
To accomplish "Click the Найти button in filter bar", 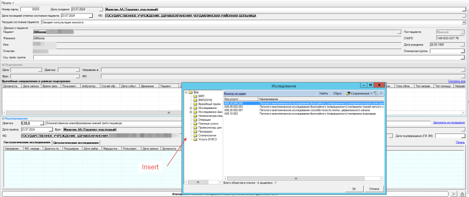I will coord(324,93).
